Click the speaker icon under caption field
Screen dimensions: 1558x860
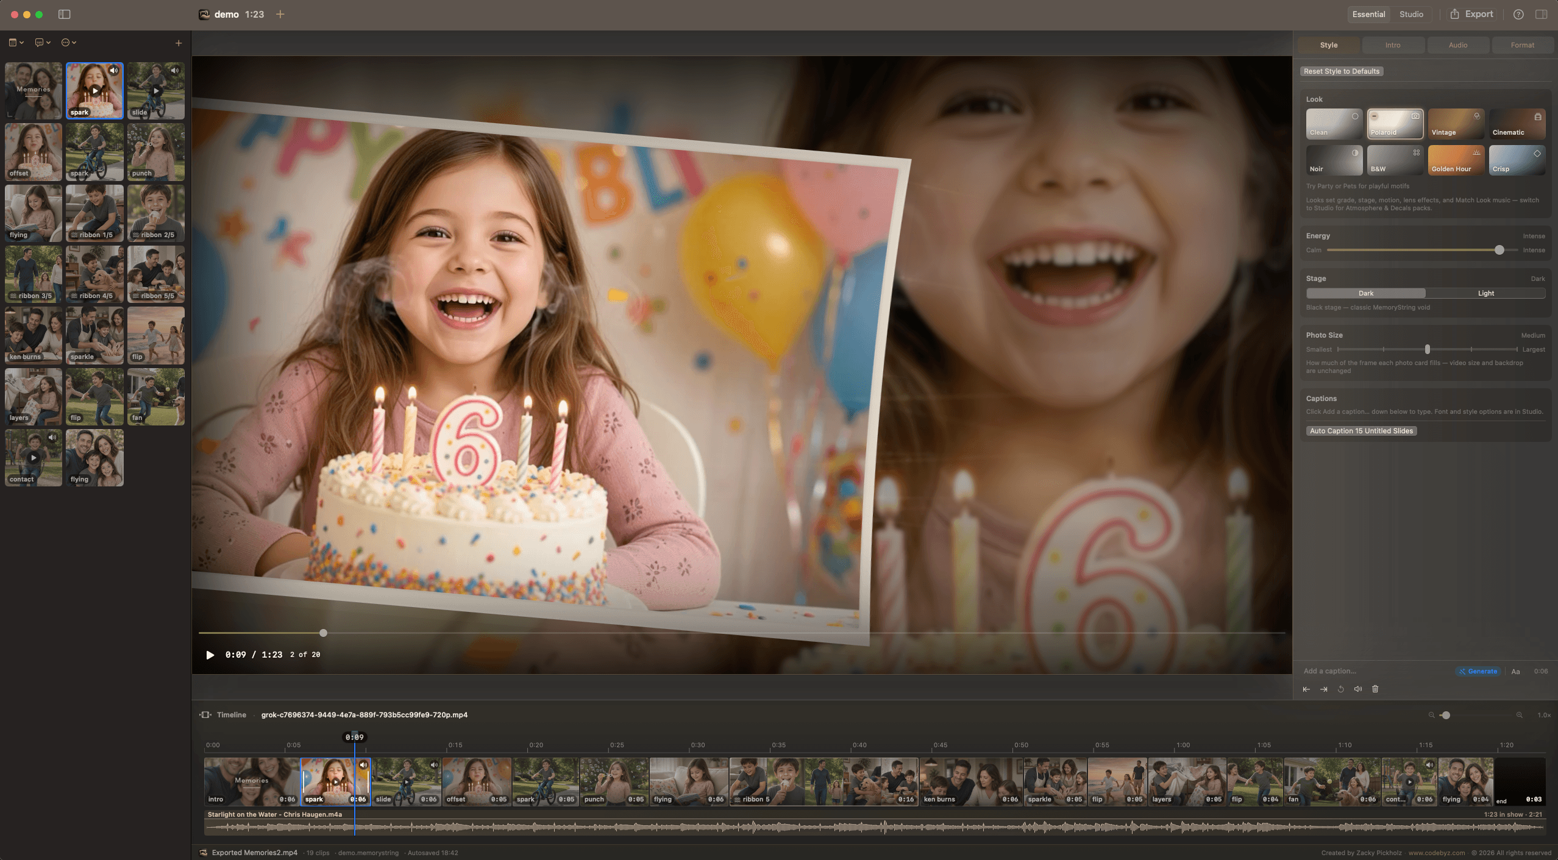(x=1357, y=689)
